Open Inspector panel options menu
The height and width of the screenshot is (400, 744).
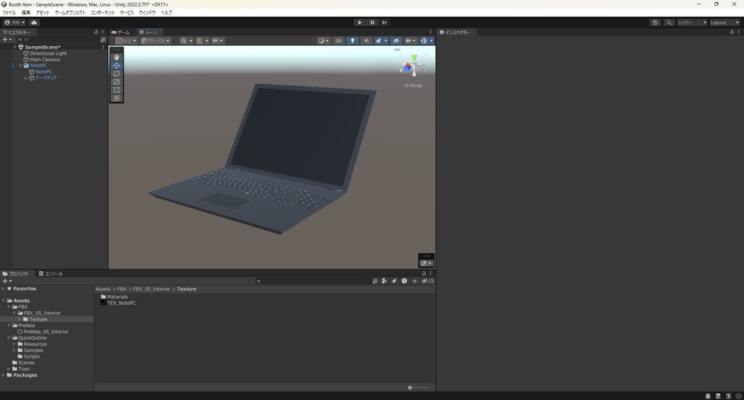click(x=738, y=32)
